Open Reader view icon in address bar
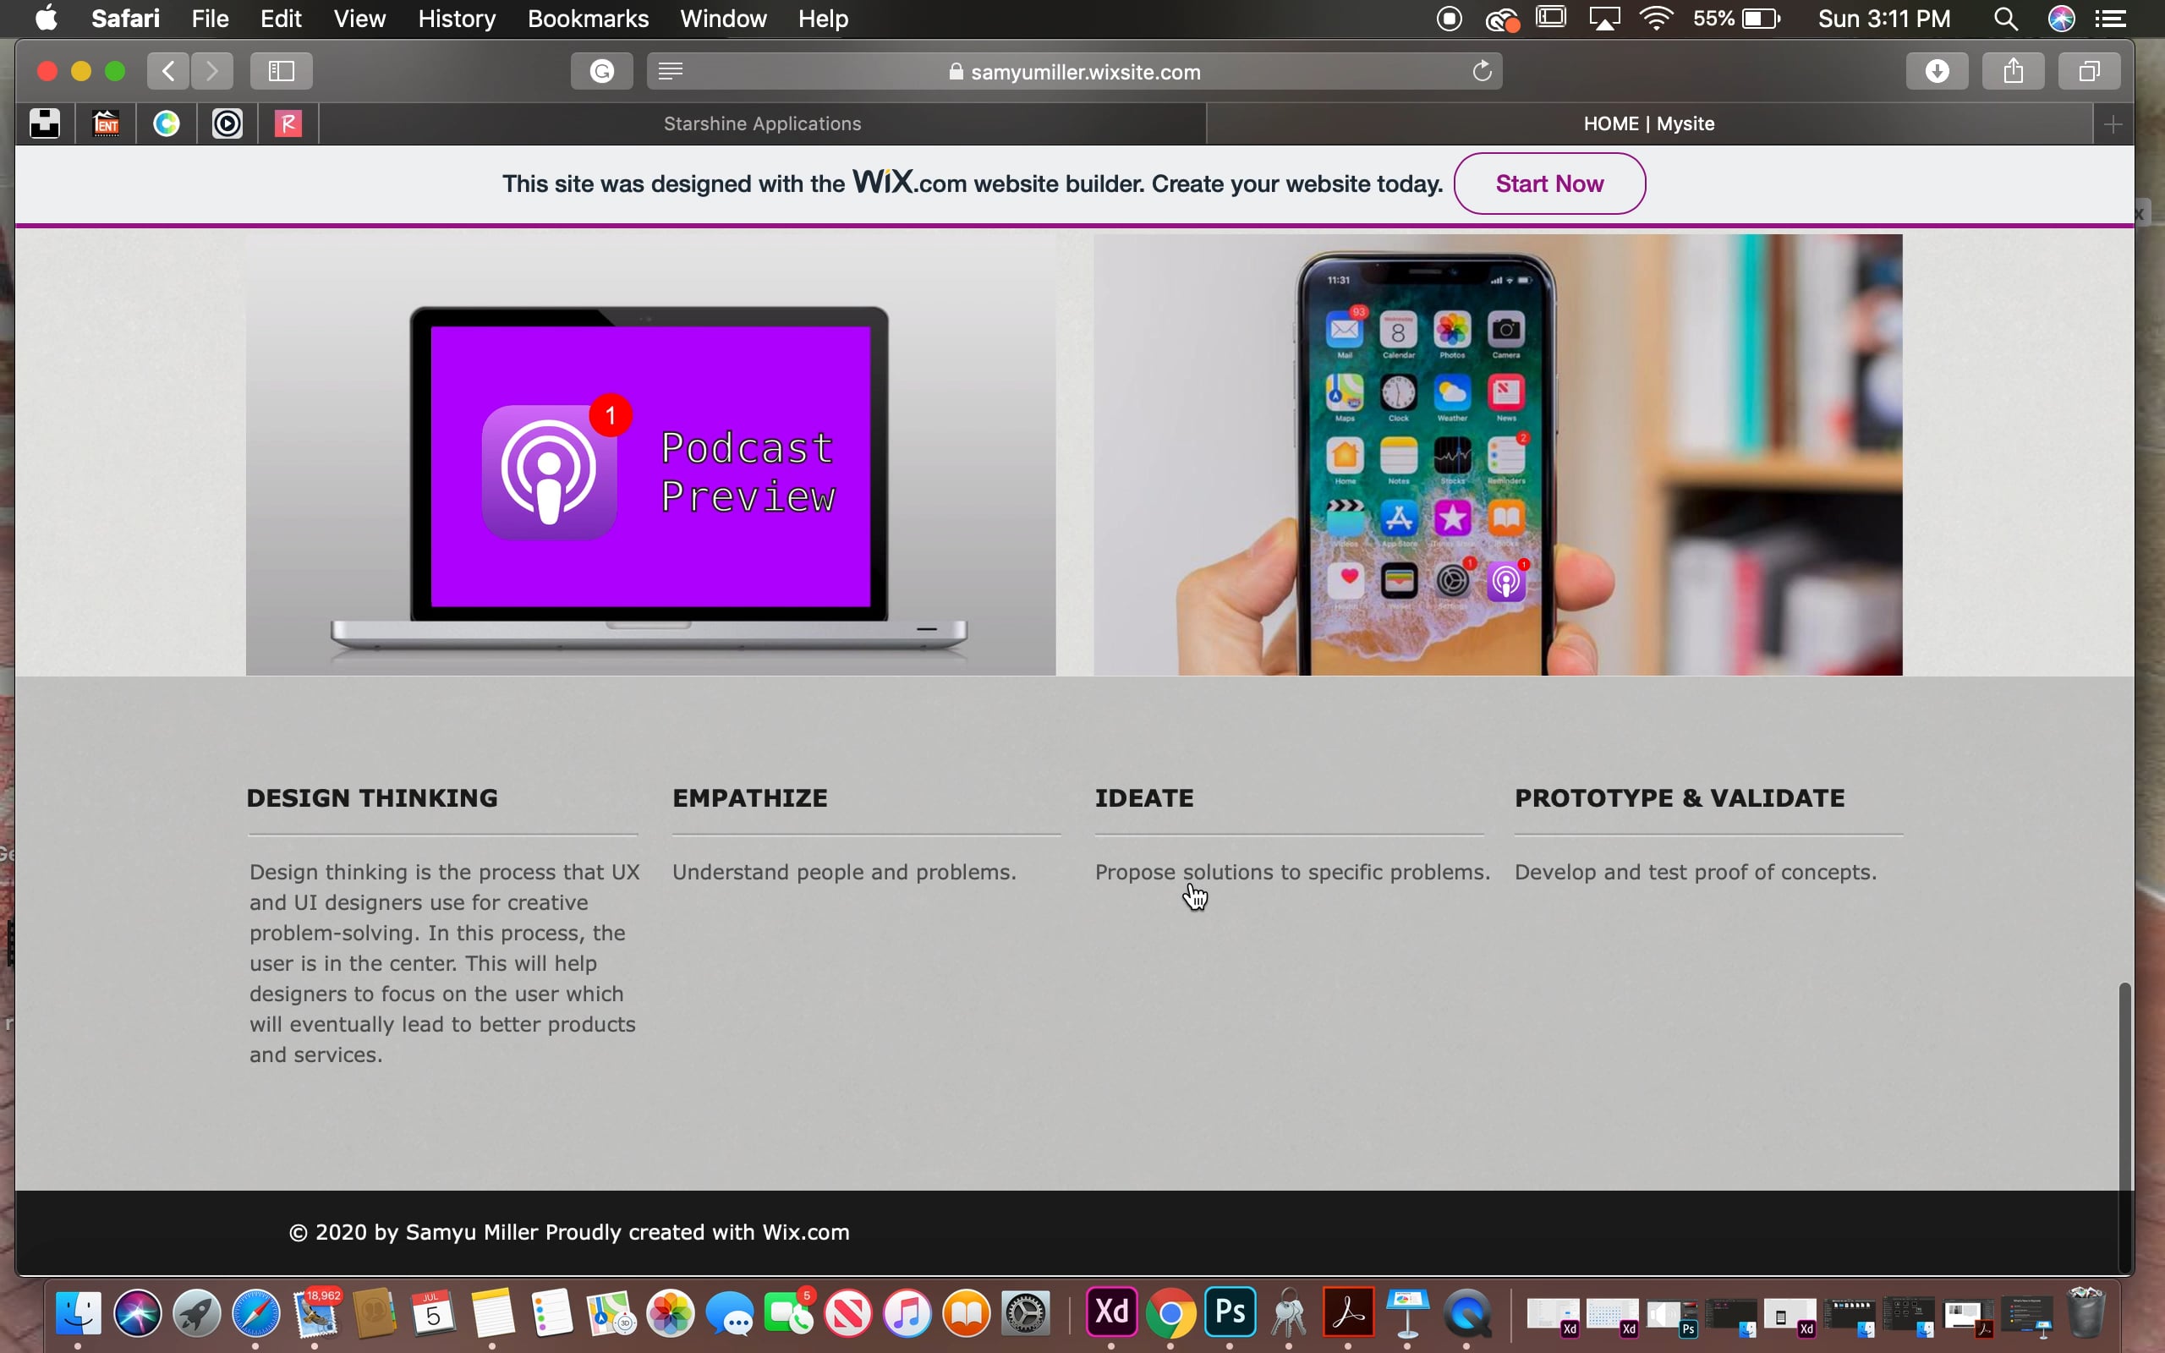 (670, 71)
